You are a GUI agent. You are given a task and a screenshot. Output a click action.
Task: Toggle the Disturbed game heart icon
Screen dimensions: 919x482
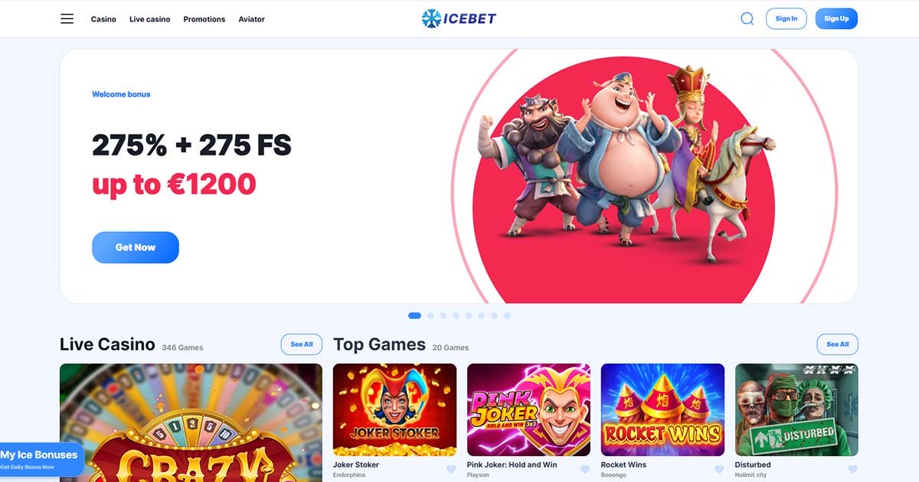click(x=853, y=470)
